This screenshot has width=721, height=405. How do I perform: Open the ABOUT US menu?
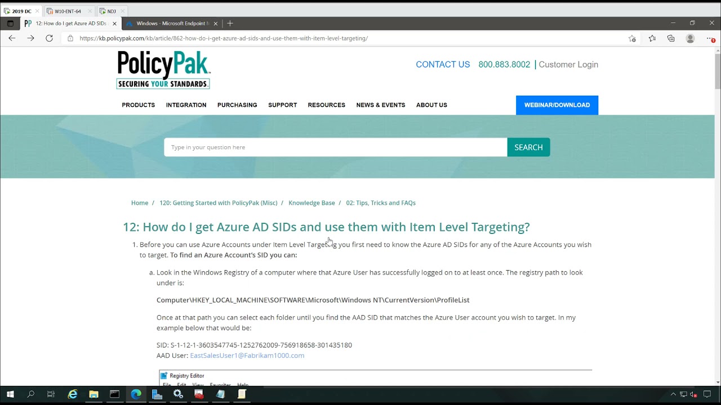(x=431, y=105)
